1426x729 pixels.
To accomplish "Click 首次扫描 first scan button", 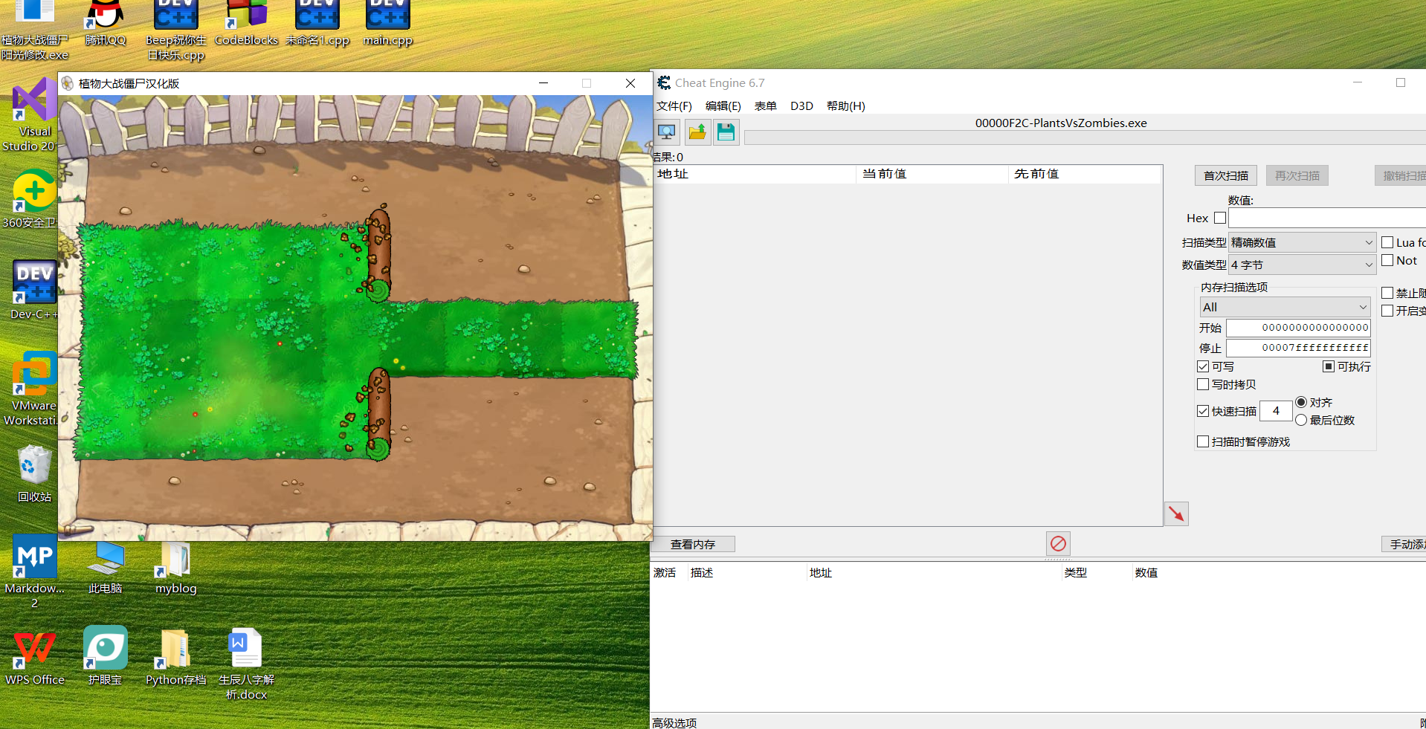I will click(x=1226, y=175).
